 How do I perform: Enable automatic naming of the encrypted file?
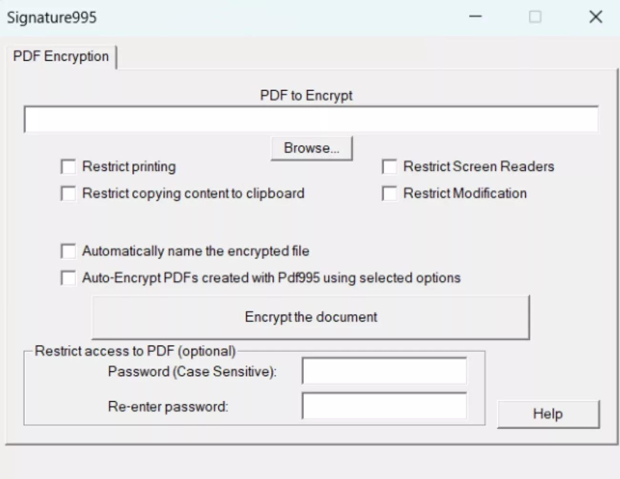point(68,251)
